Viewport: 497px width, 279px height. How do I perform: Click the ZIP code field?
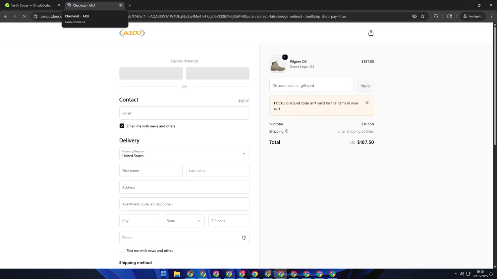[x=229, y=221]
